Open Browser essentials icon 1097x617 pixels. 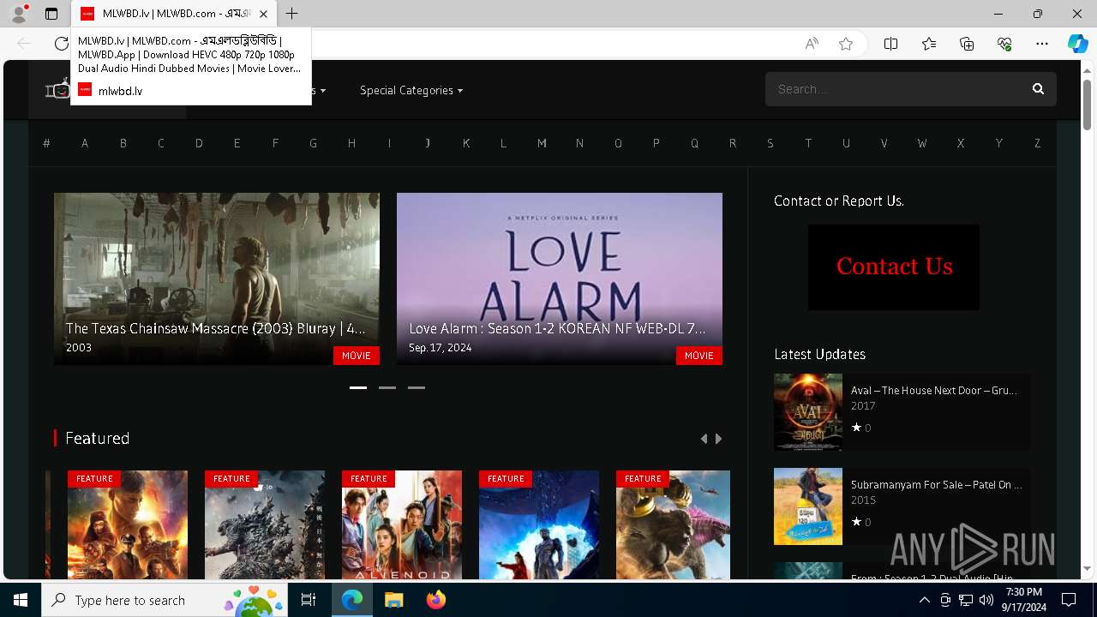click(1004, 44)
